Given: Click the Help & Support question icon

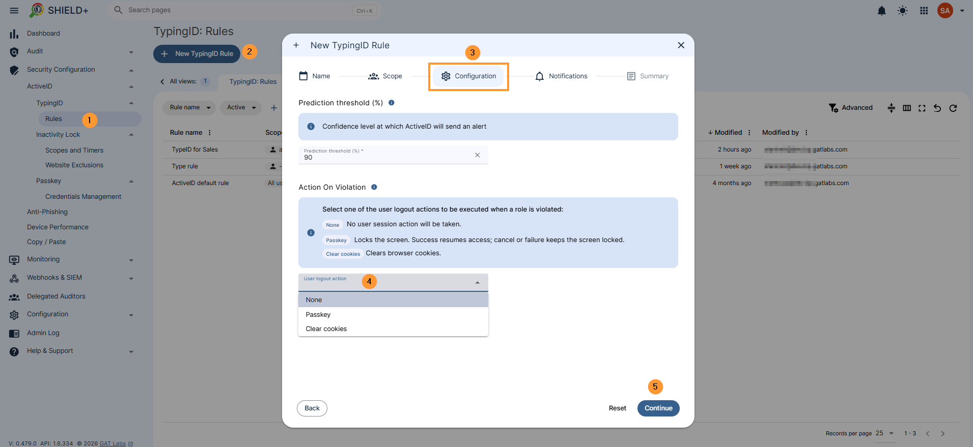Looking at the screenshot, I should click(14, 351).
